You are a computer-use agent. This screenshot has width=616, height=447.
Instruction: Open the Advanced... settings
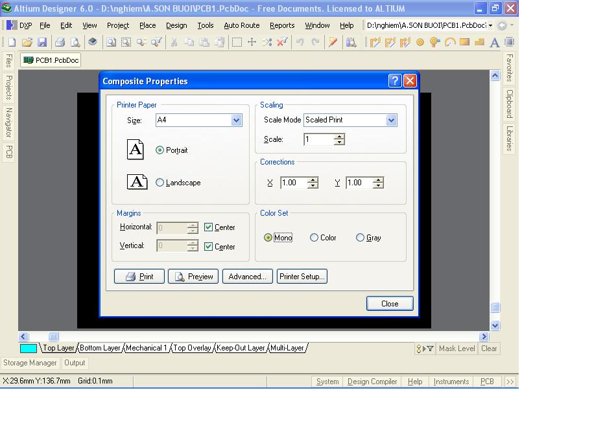[247, 277]
